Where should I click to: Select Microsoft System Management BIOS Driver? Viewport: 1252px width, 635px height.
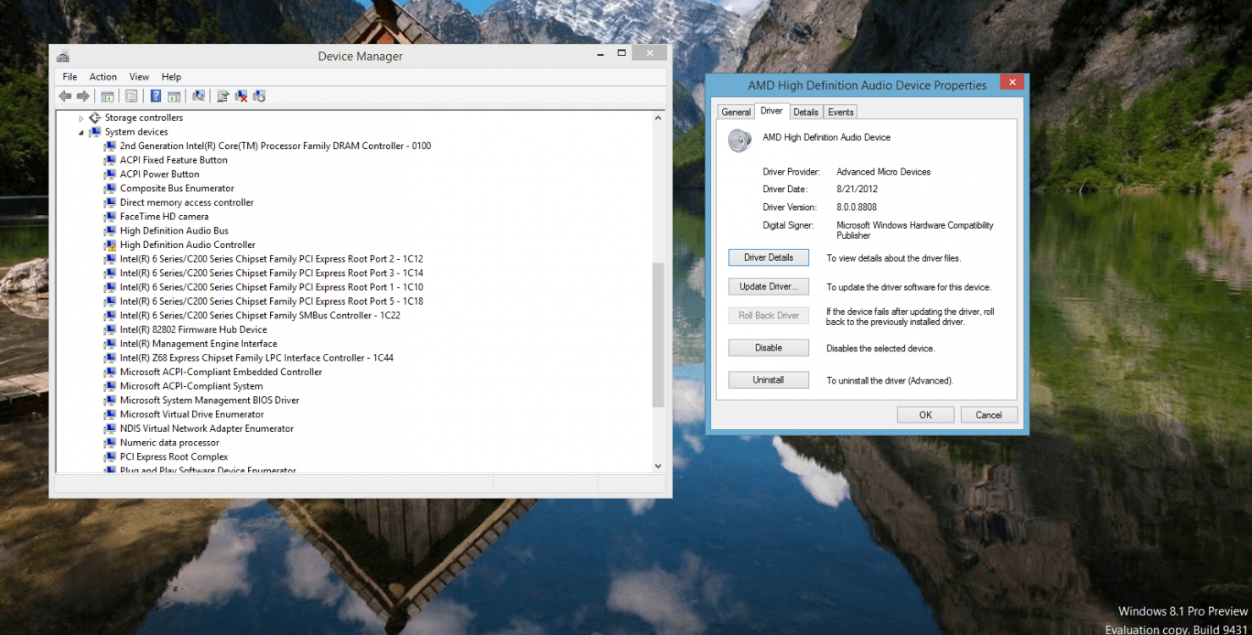(210, 400)
